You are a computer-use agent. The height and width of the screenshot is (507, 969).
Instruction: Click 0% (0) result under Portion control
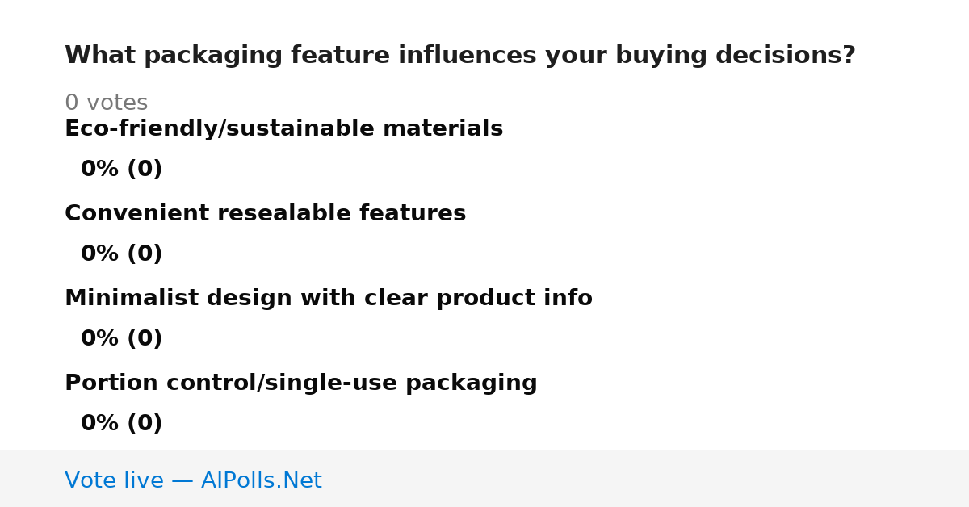(121, 424)
